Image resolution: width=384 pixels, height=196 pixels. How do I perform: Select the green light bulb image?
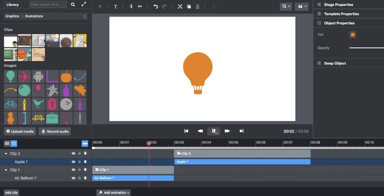tap(11, 77)
